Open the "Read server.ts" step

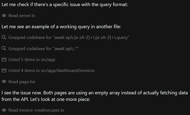22,16
